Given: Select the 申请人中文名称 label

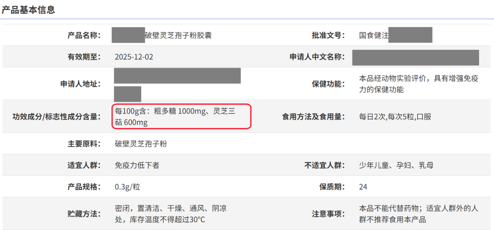Looking at the screenshot, I should pos(317,57).
